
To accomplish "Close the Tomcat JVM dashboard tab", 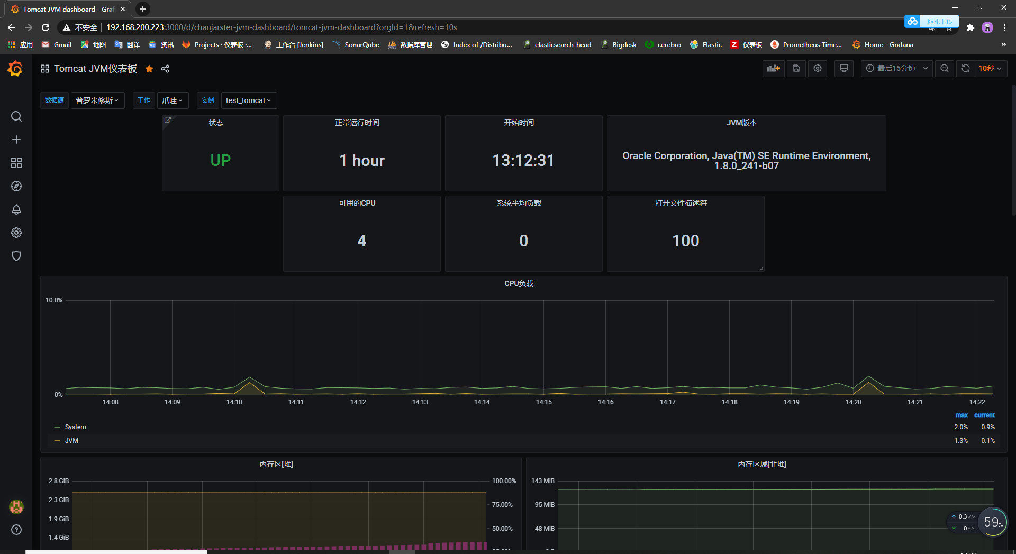I will coord(123,9).
